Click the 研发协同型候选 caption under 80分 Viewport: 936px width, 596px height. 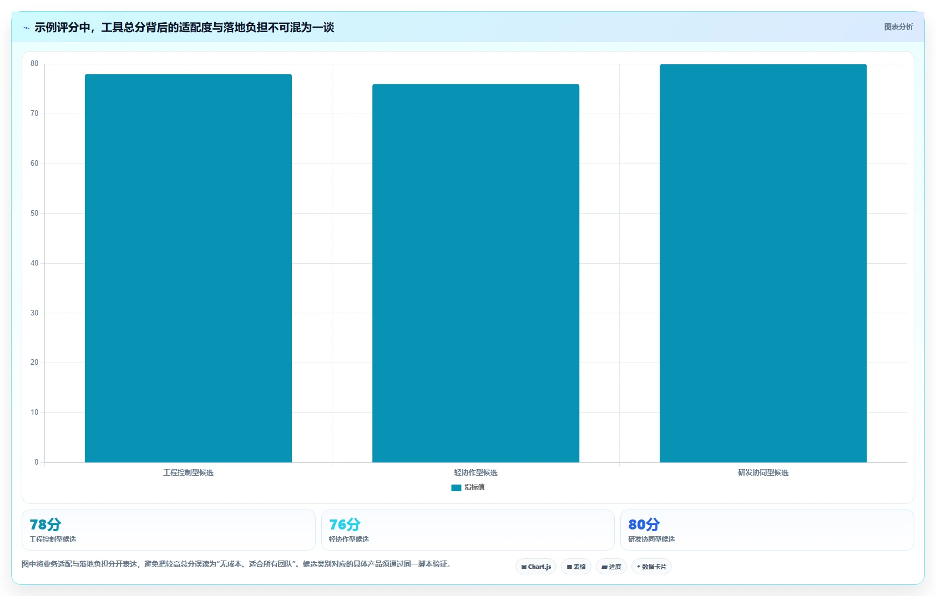click(651, 539)
